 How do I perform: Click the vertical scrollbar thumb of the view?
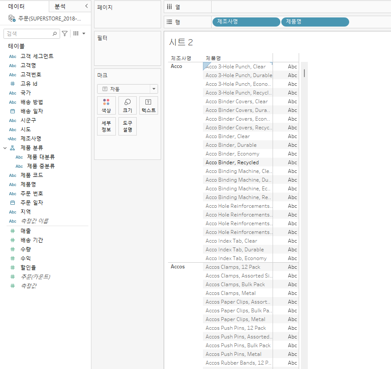click(304, 73)
